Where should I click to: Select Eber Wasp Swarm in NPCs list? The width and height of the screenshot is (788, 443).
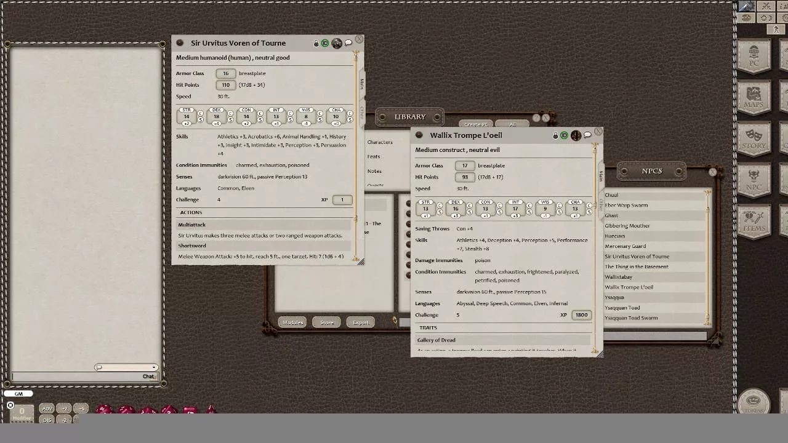click(654, 205)
